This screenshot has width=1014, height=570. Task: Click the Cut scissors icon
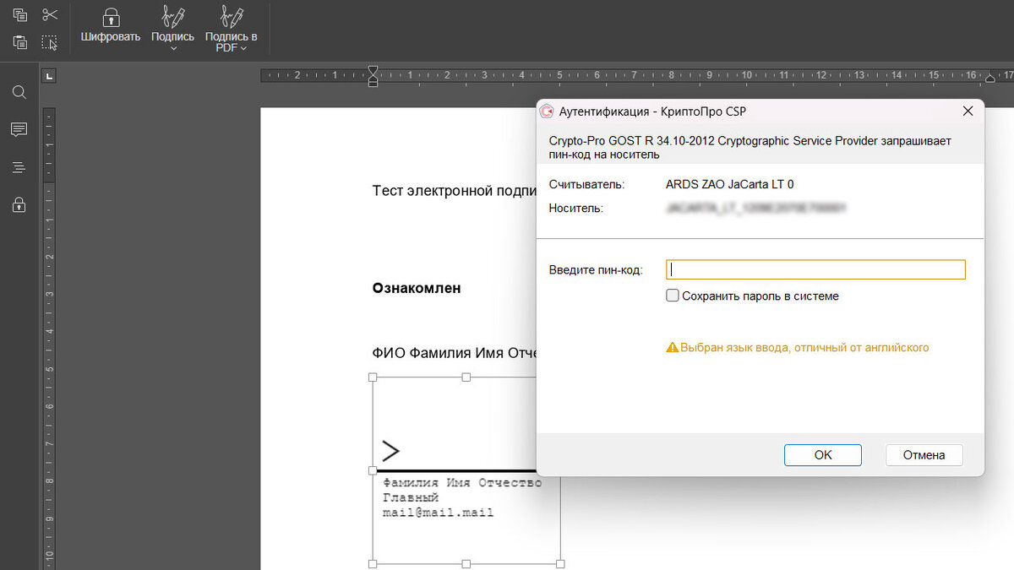[x=50, y=15]
